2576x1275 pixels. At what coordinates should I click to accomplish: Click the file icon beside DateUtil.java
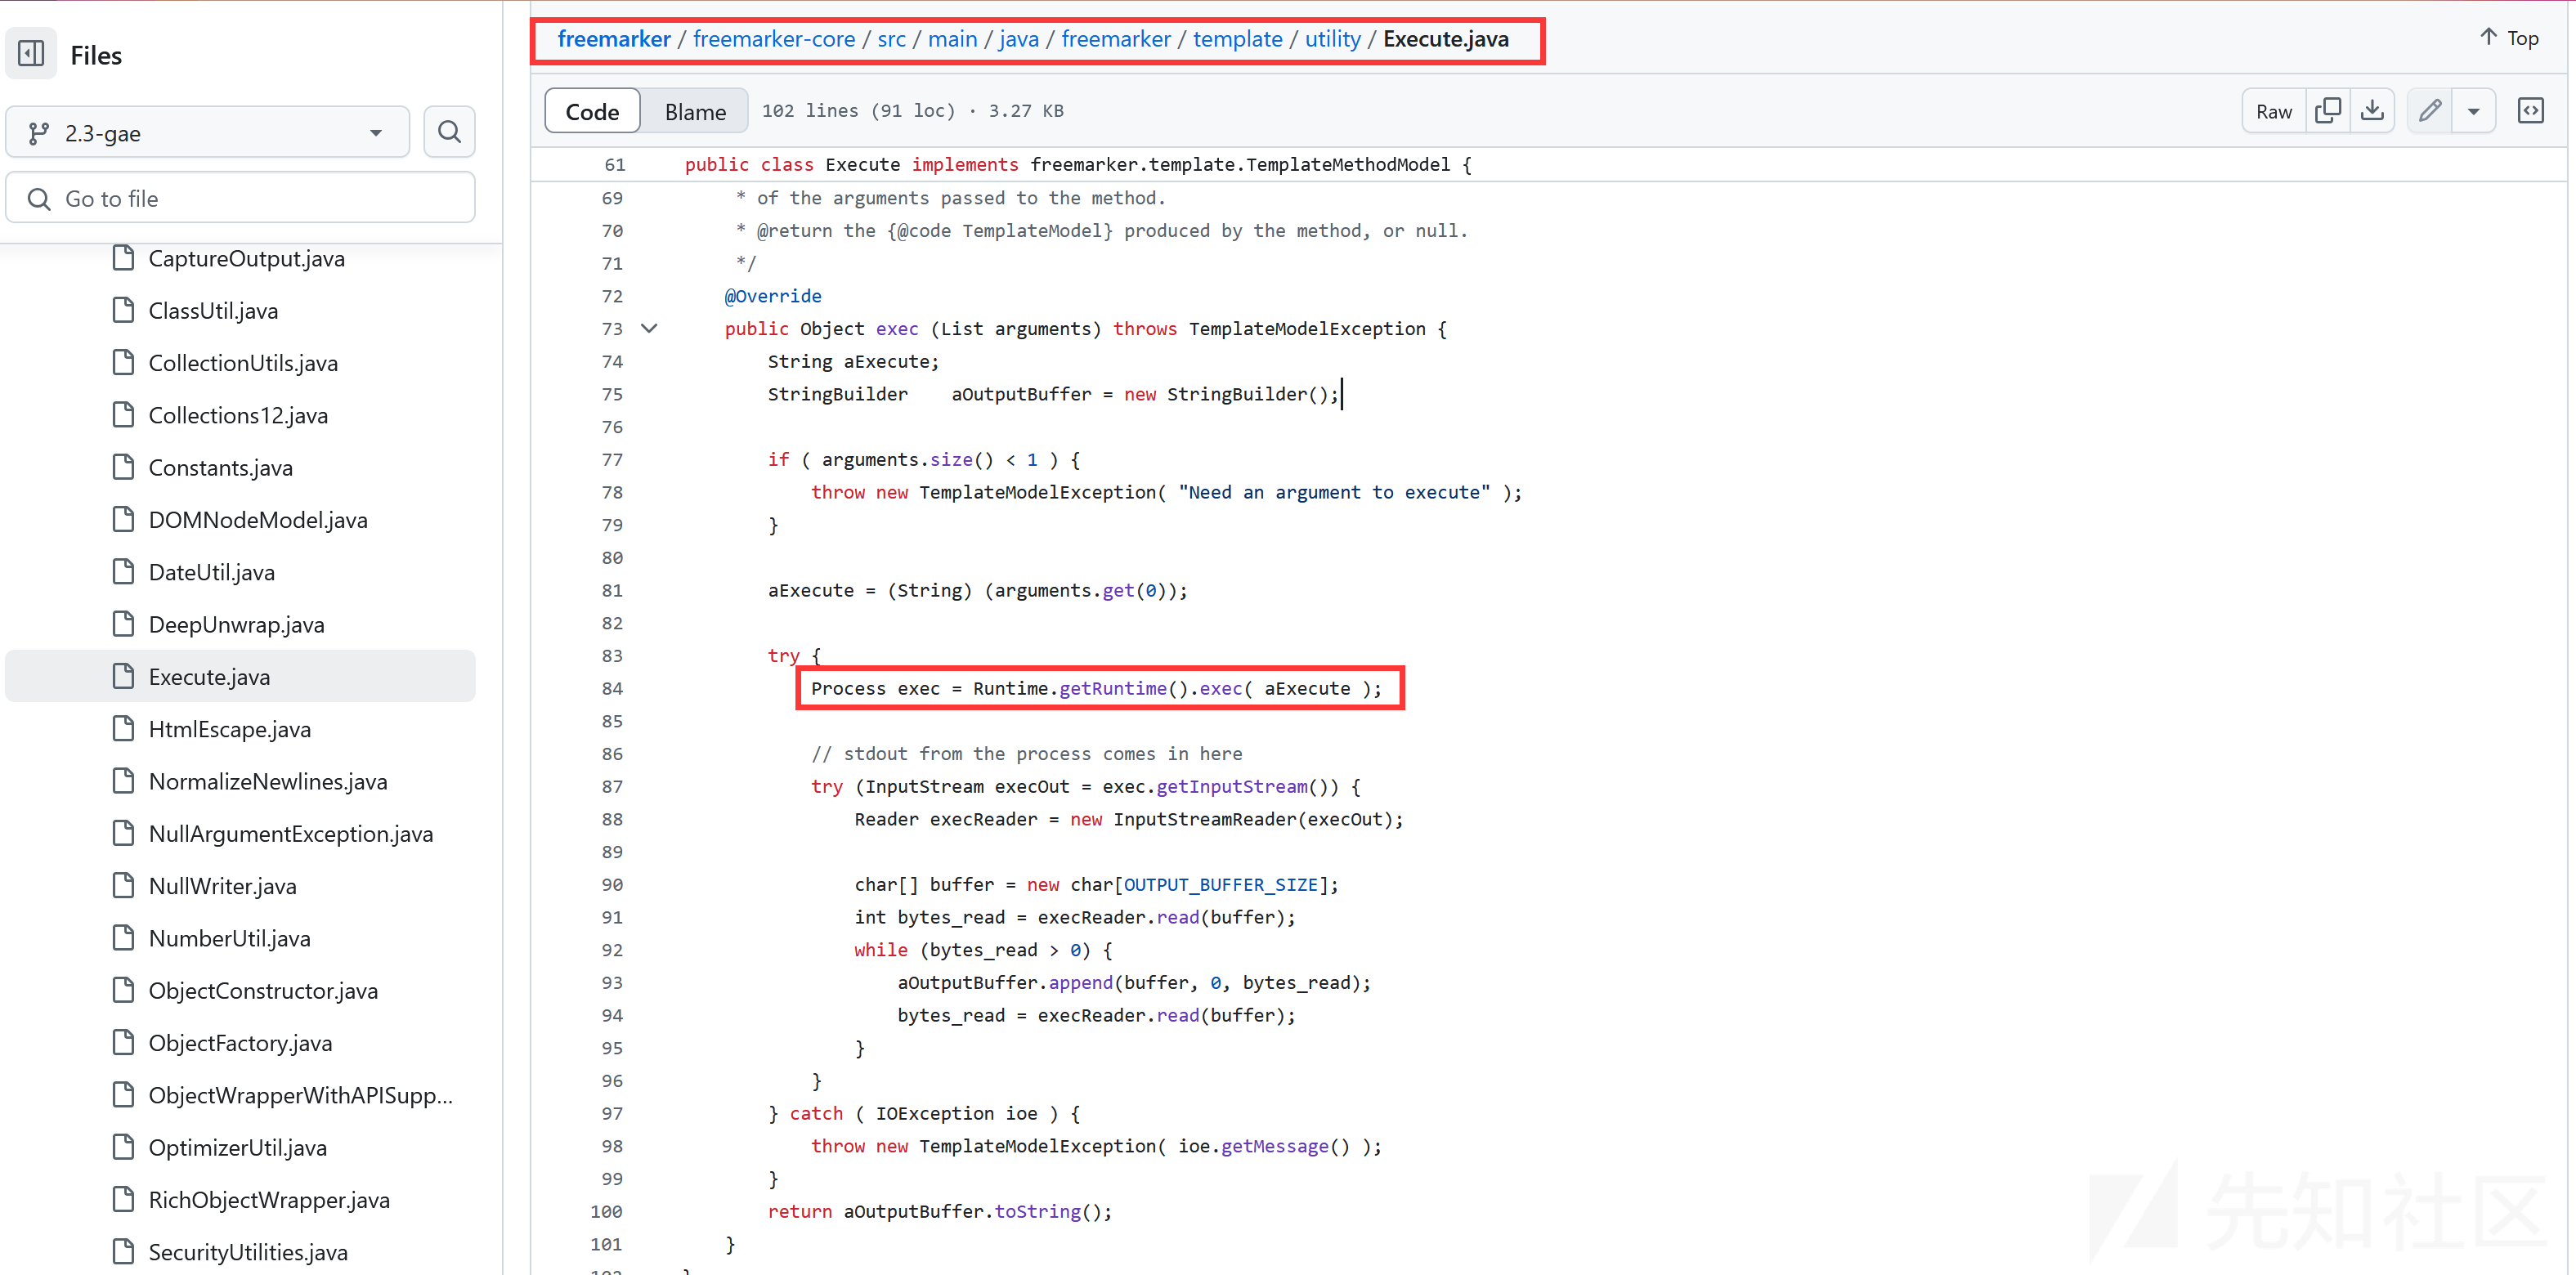tap(123, 572)
